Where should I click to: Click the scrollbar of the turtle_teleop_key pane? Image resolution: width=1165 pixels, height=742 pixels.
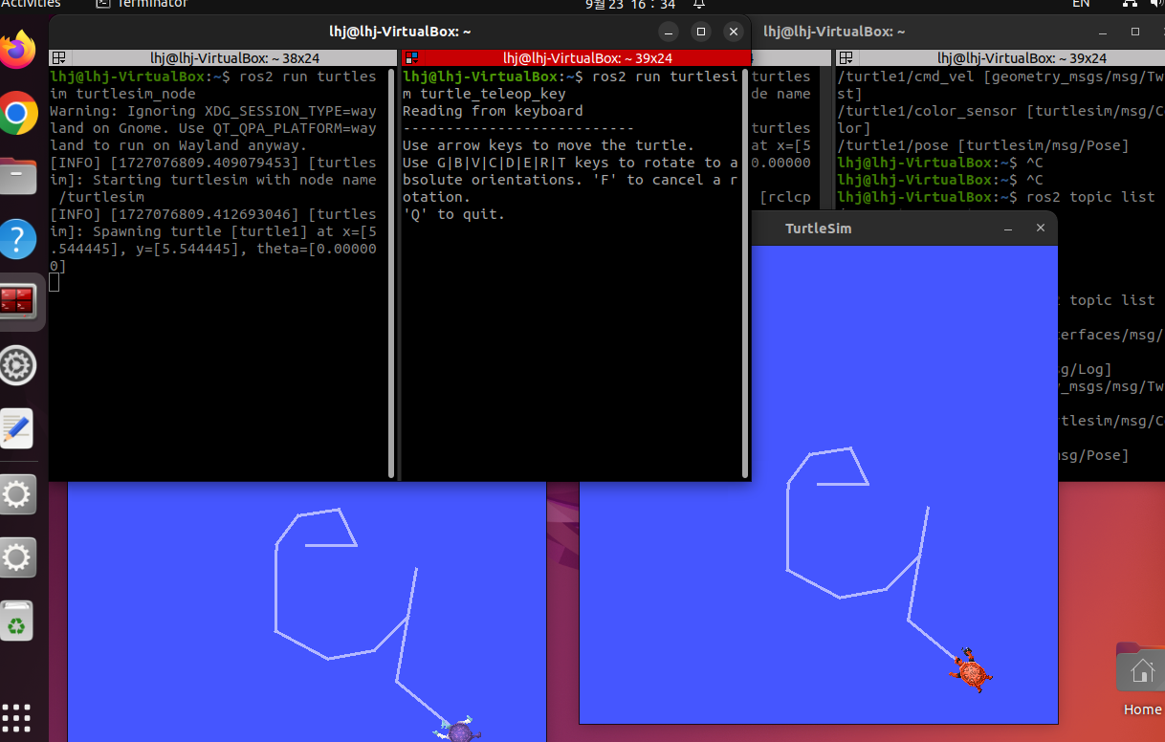tap(745, 273)
